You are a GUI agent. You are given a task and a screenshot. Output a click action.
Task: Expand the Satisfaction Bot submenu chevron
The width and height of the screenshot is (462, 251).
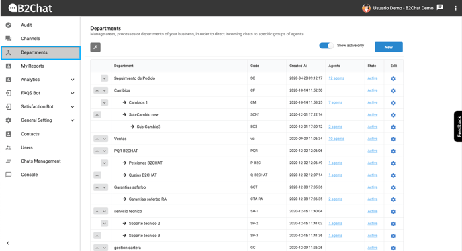click(73, 107)
